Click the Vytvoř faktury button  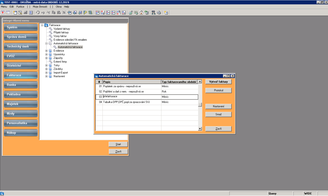(x=218, y=82)
